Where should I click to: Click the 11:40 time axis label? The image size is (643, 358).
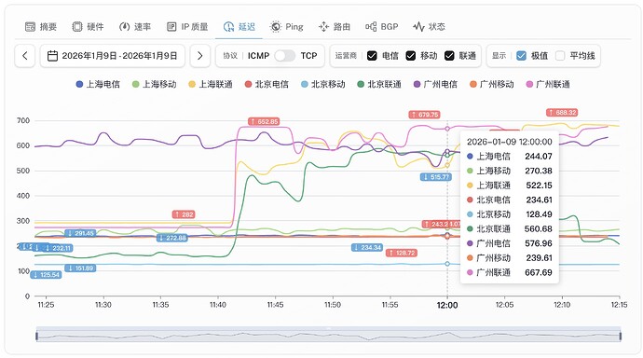[218, 305]
